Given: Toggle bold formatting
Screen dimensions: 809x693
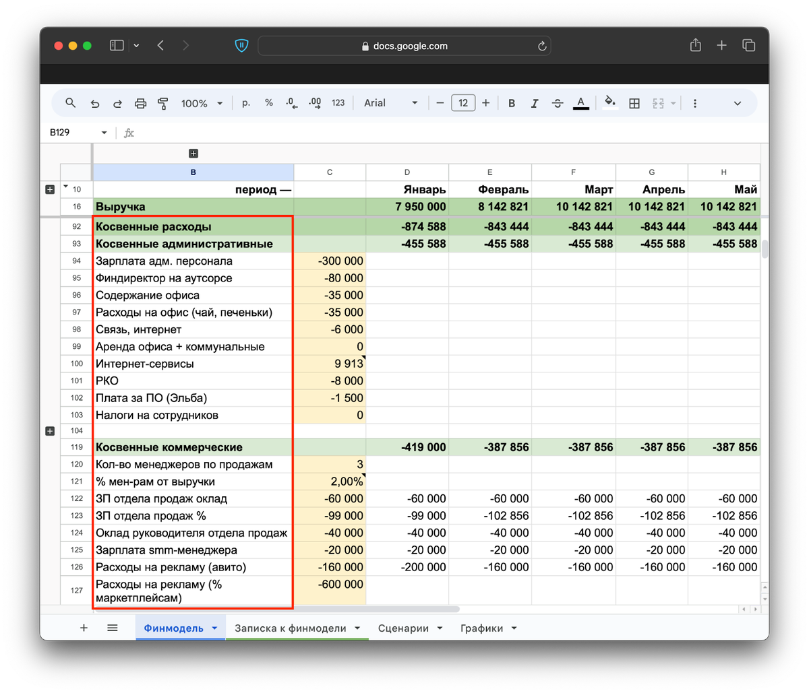Looking at the screenshot, I should coord(512,103).
